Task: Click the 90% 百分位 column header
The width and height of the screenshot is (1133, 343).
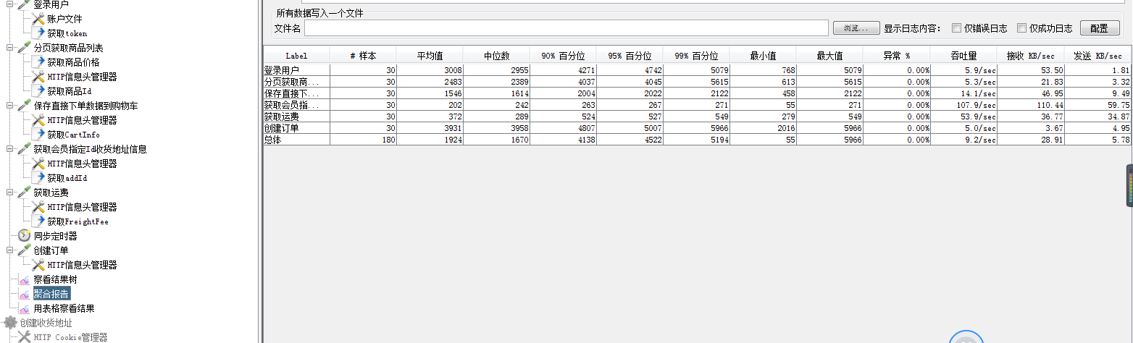Action: coord(563,56)
